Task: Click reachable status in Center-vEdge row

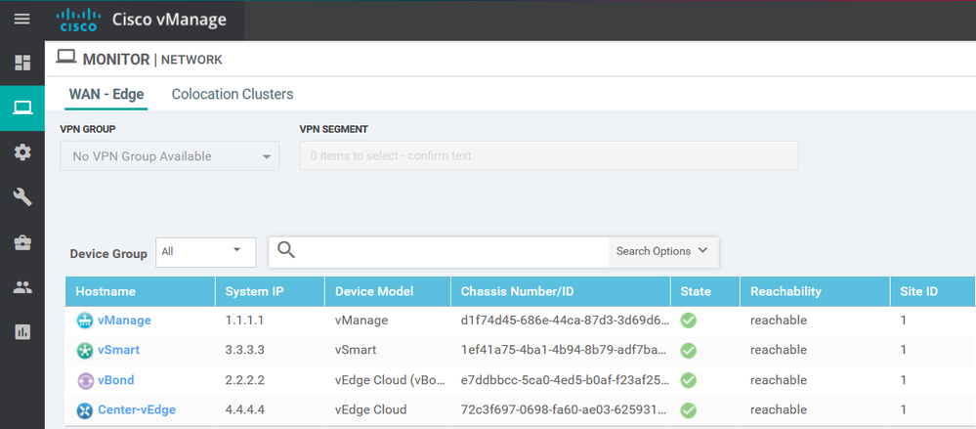Action: point(779,410)
